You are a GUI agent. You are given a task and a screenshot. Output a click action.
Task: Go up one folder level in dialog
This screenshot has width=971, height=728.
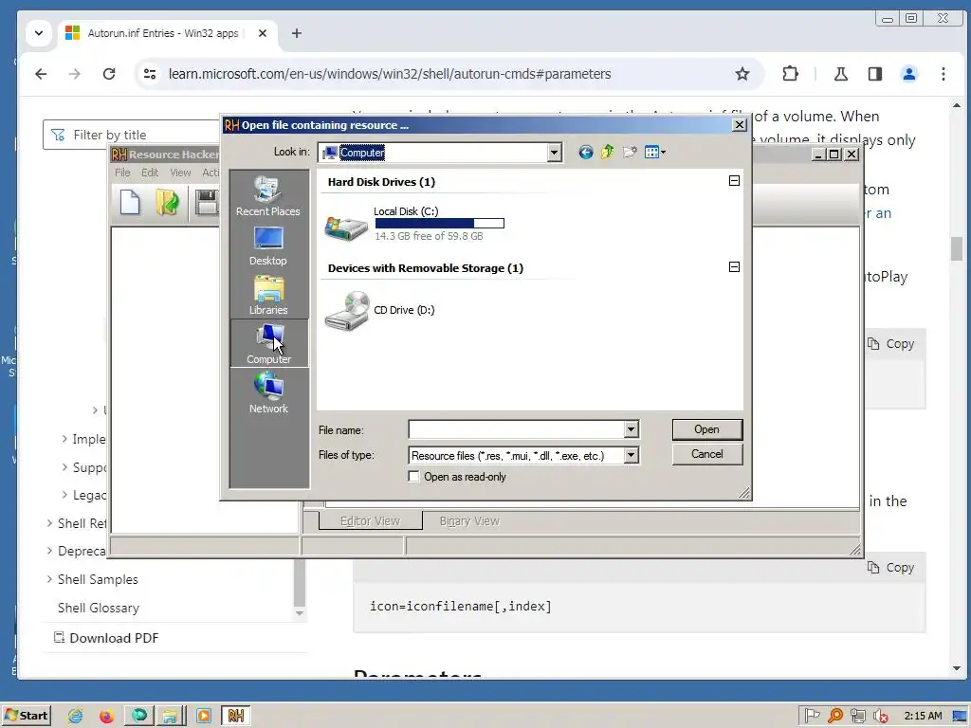(x=608, y=152)
